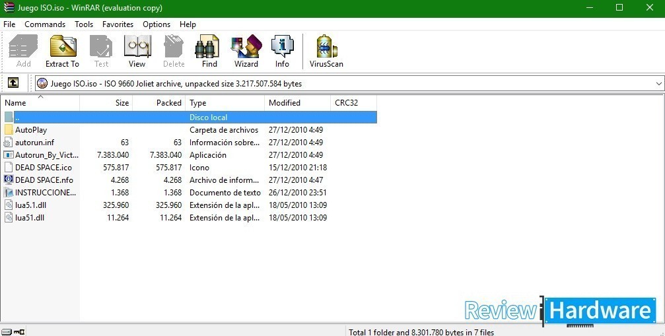The height and width of the screenshot is (336, 665).
Task: Open the File menu
Action: tap(9, 24)
